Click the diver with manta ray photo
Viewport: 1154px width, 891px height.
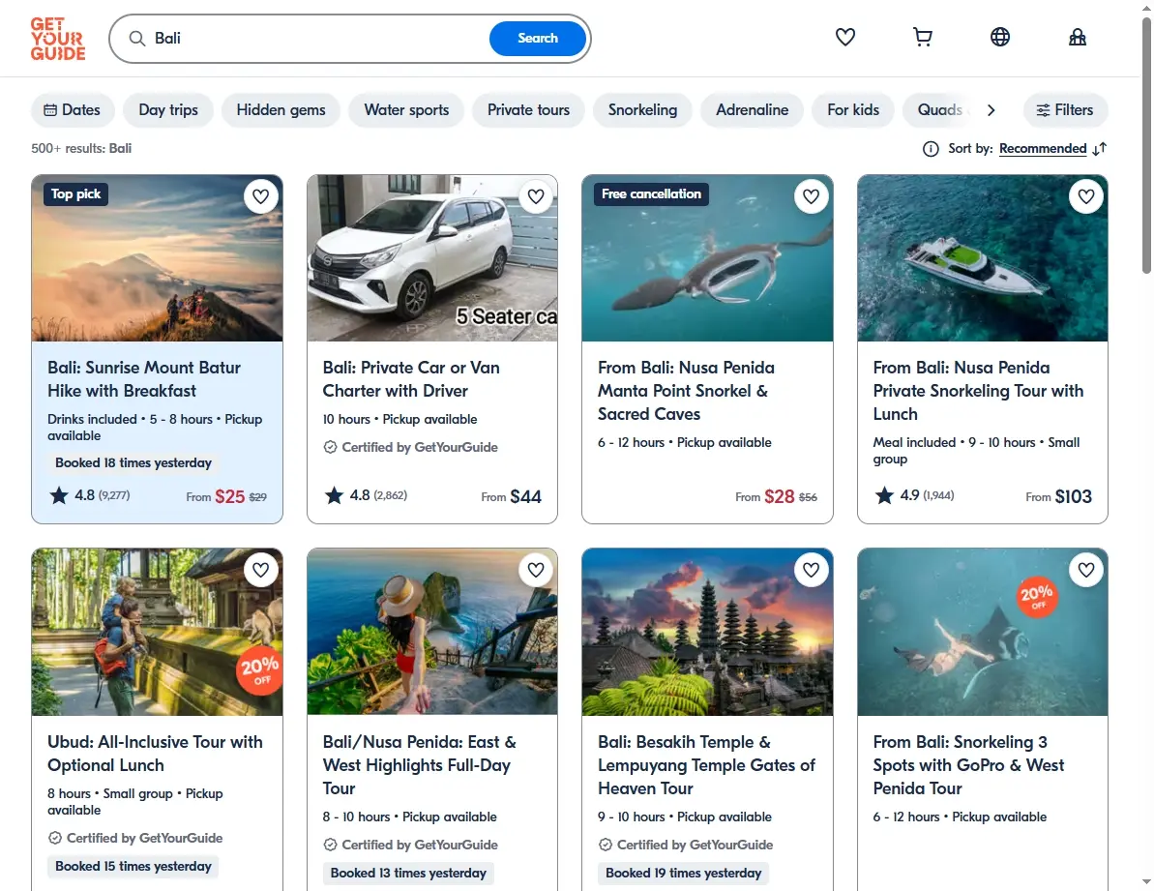pyautogui.click(x=983, y=632)
